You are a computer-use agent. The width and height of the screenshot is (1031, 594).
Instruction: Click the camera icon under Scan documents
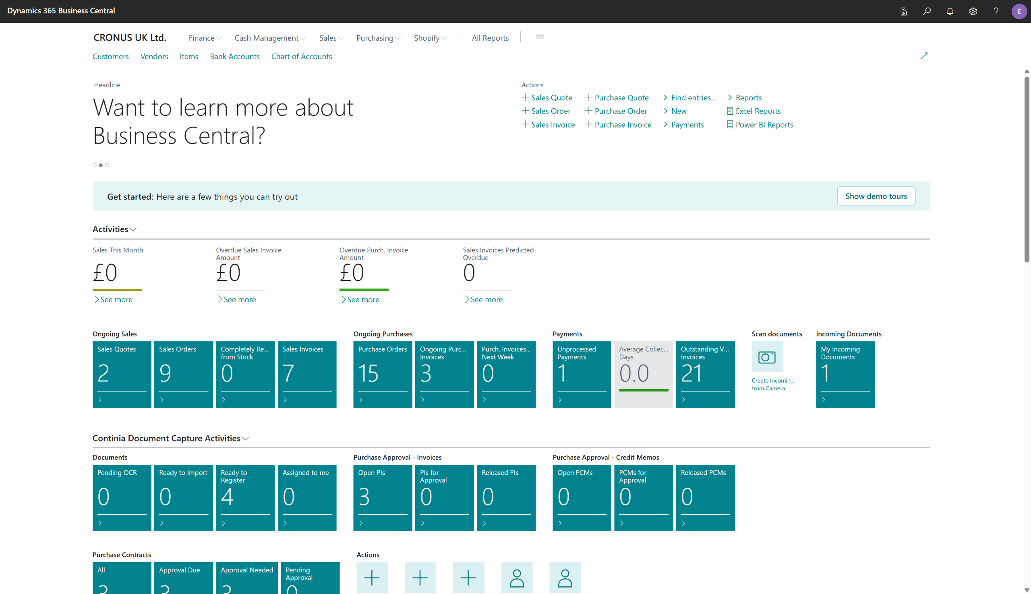[x=767, y=357]
